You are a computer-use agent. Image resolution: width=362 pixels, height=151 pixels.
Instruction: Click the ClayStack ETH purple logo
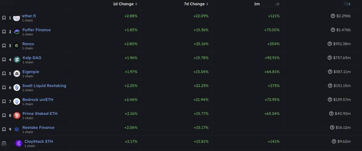tap(19, 143)
